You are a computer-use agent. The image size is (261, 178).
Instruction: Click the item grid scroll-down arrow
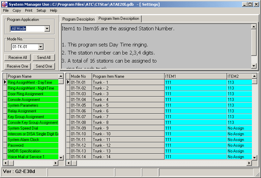(254, 157)
